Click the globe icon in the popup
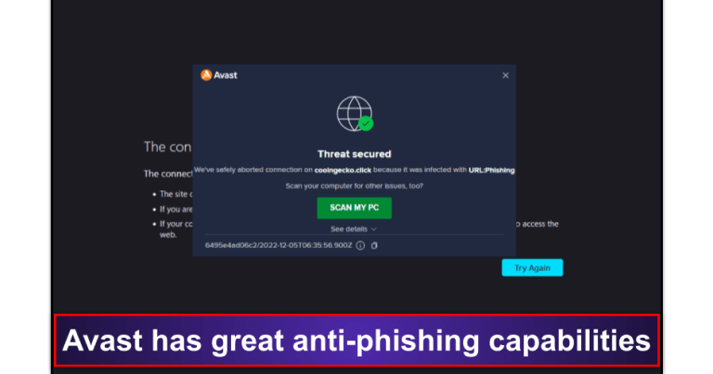 (x=355, y=113)
